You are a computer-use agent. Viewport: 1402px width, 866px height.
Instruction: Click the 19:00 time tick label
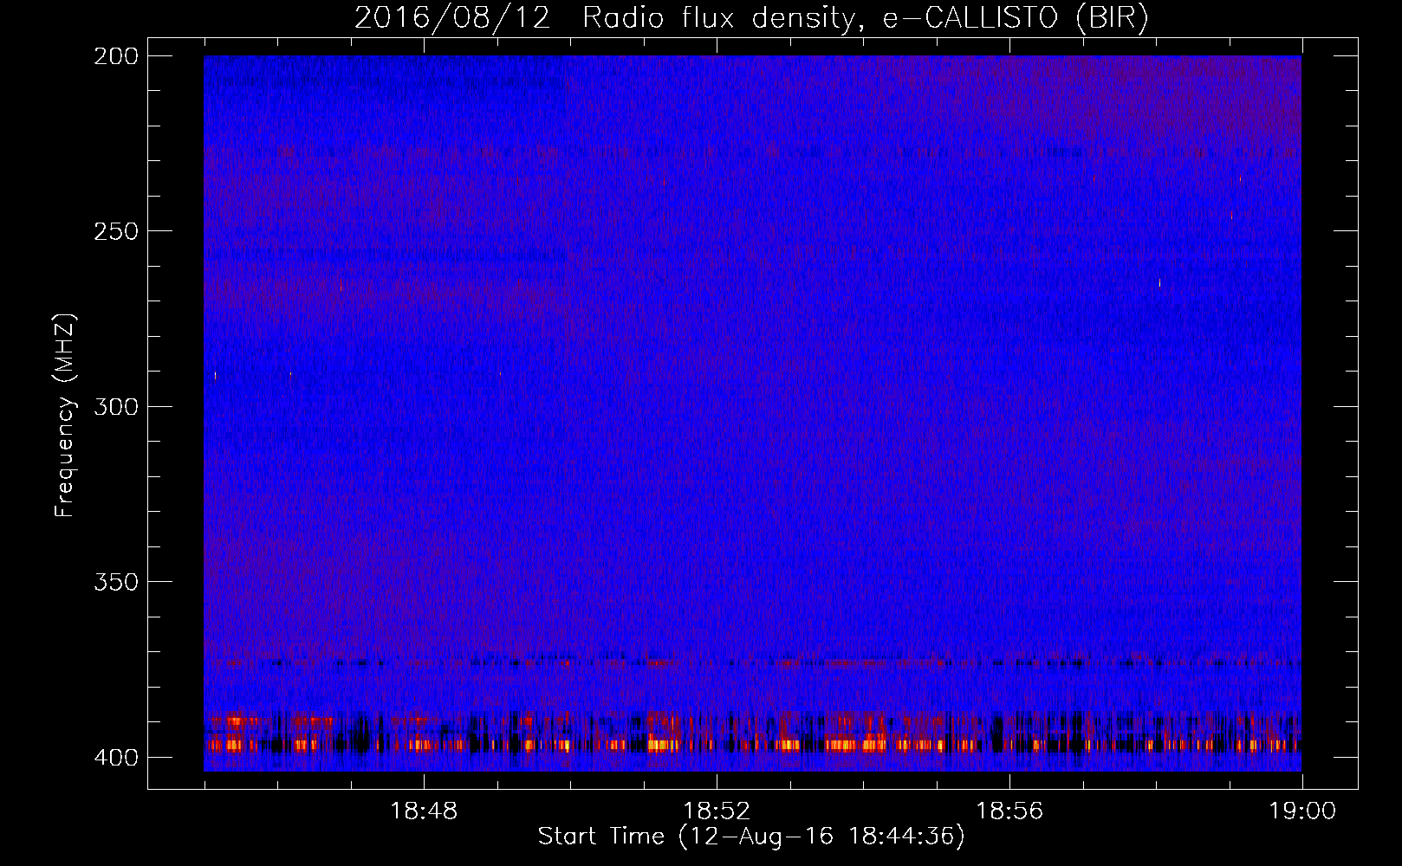pyautogui.click(x=1302, y=811)
